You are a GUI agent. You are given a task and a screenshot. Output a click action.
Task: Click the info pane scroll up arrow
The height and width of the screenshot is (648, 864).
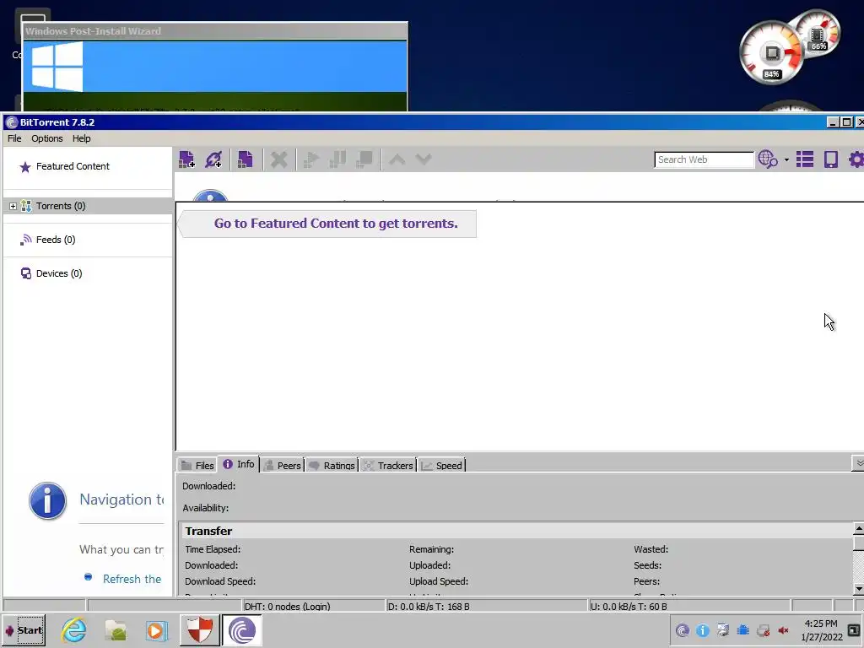click(x=858, y=529)
